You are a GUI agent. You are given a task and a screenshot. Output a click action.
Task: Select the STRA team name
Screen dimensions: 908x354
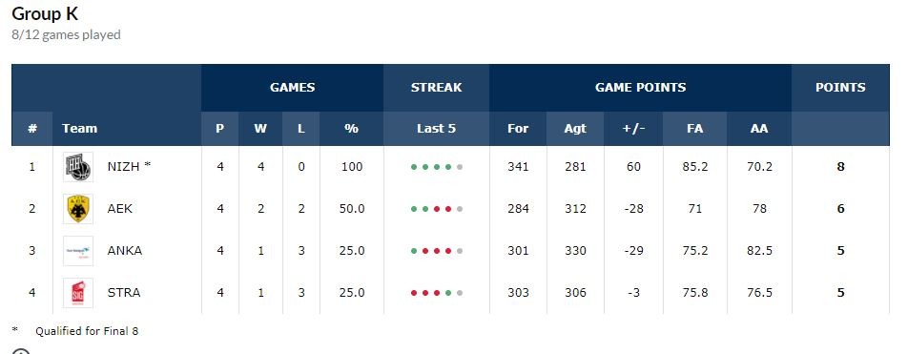click(x=124, y=293)
